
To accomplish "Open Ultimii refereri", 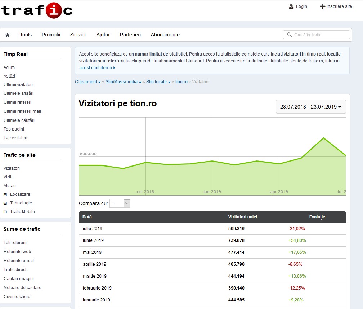I will 17,102.
